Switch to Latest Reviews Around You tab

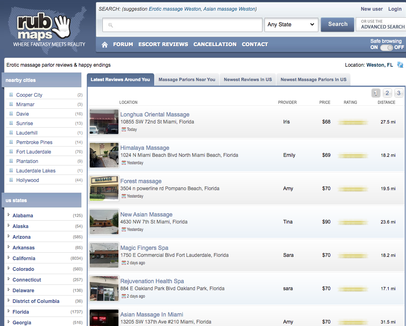pyautogui.click(x=121, y=79)
